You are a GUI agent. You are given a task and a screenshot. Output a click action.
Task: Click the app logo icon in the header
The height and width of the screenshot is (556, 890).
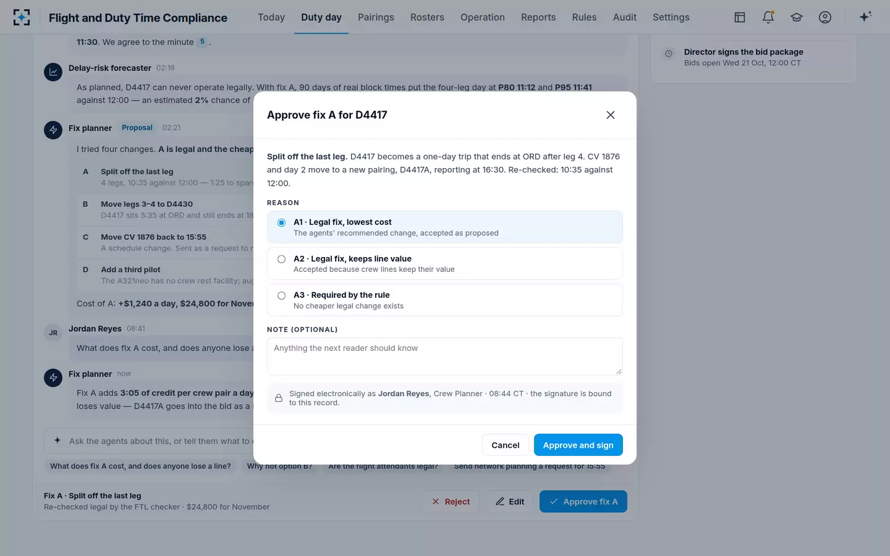22,17
